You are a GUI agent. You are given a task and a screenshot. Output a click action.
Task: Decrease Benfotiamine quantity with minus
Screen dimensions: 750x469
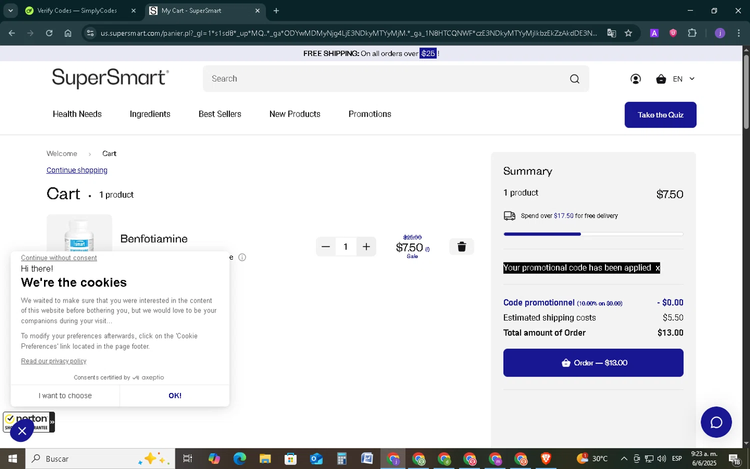click(x=325, y=247)
